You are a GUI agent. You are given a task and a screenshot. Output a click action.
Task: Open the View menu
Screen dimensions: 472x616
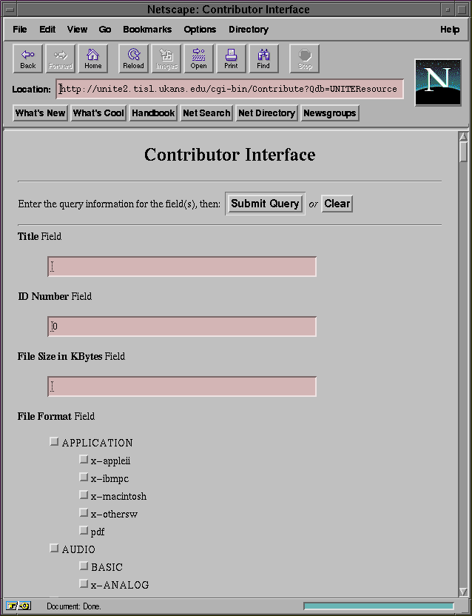click(x=77, y=30)
